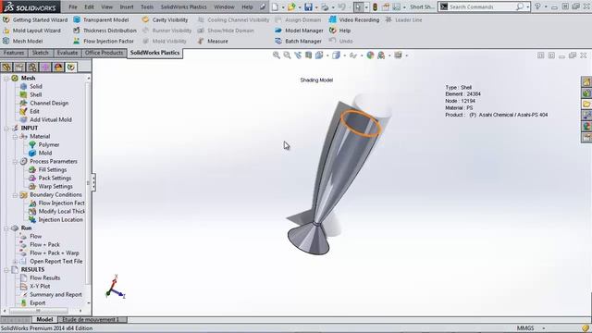
Task: Open Flow Injection Factor tool in toolbar
Action: pos(104,41)
